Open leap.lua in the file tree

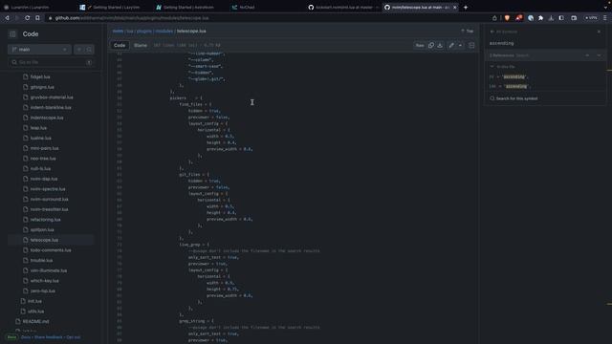click(38, 128)
